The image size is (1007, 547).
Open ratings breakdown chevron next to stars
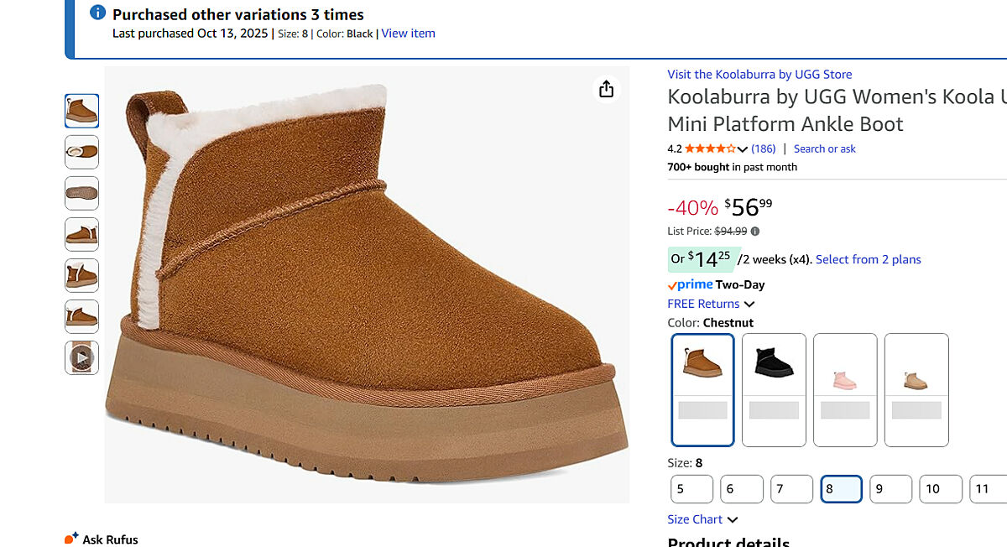pyautogui.click(x=743, y=149)
